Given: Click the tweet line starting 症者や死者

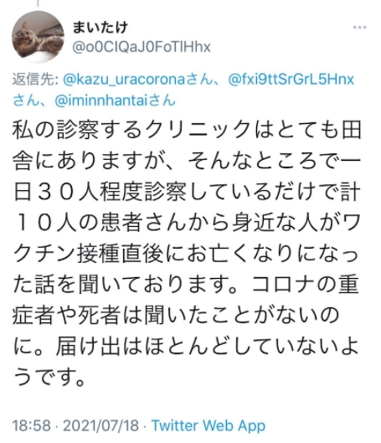Looking at the screenshot, I should (176, 315).
